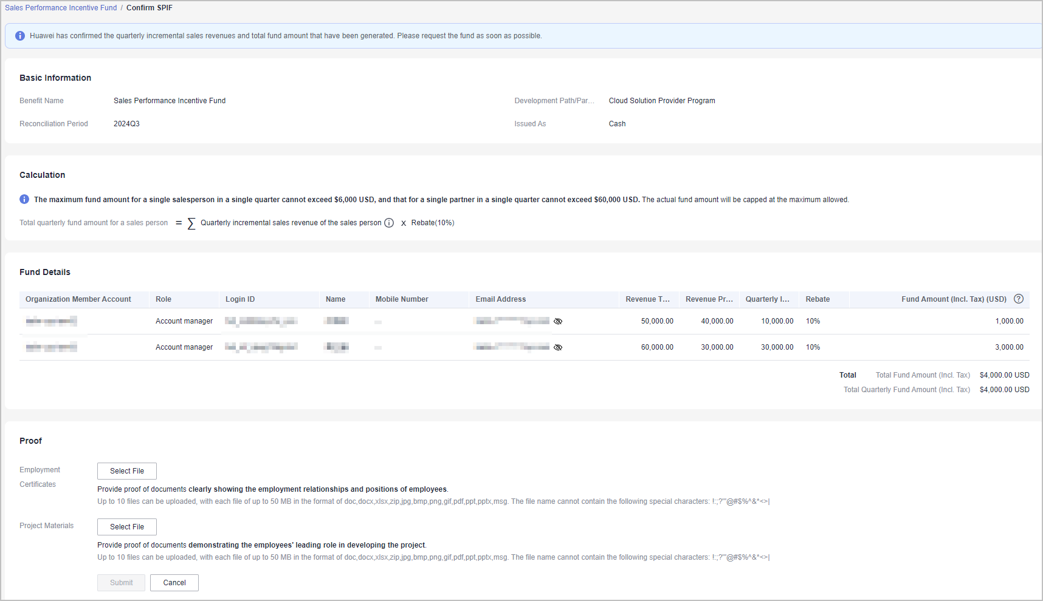Select file for Employment Certificates
The image size is (1043, 601).
[127, 471]
